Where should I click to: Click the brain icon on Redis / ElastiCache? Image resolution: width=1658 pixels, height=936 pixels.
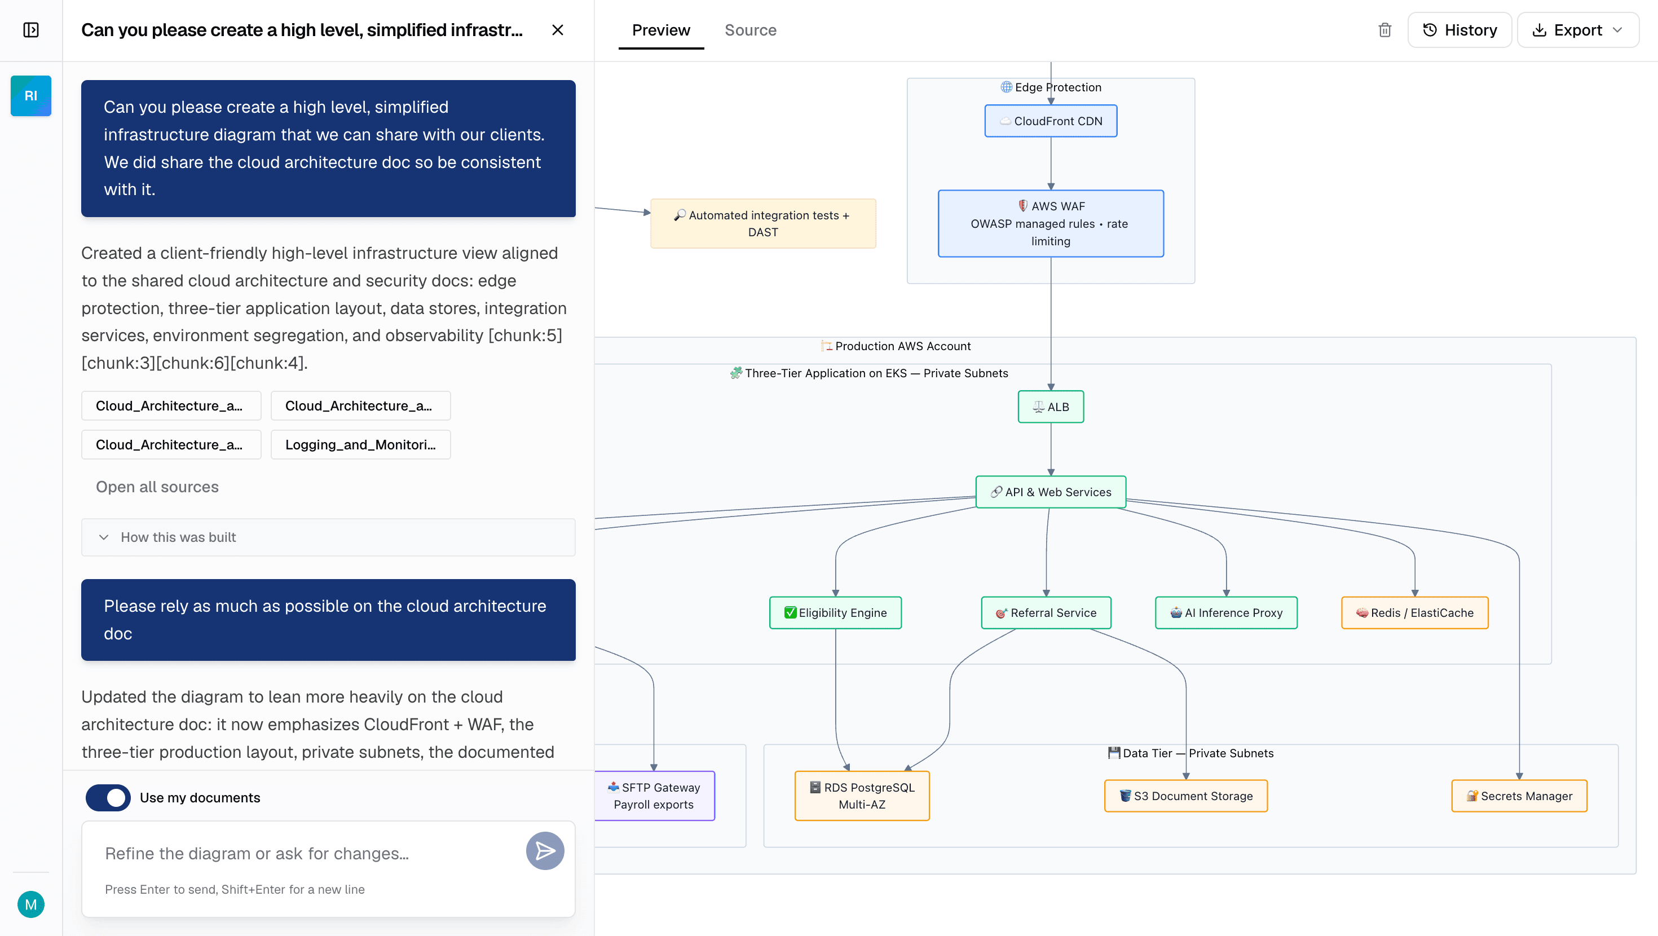1362,613
